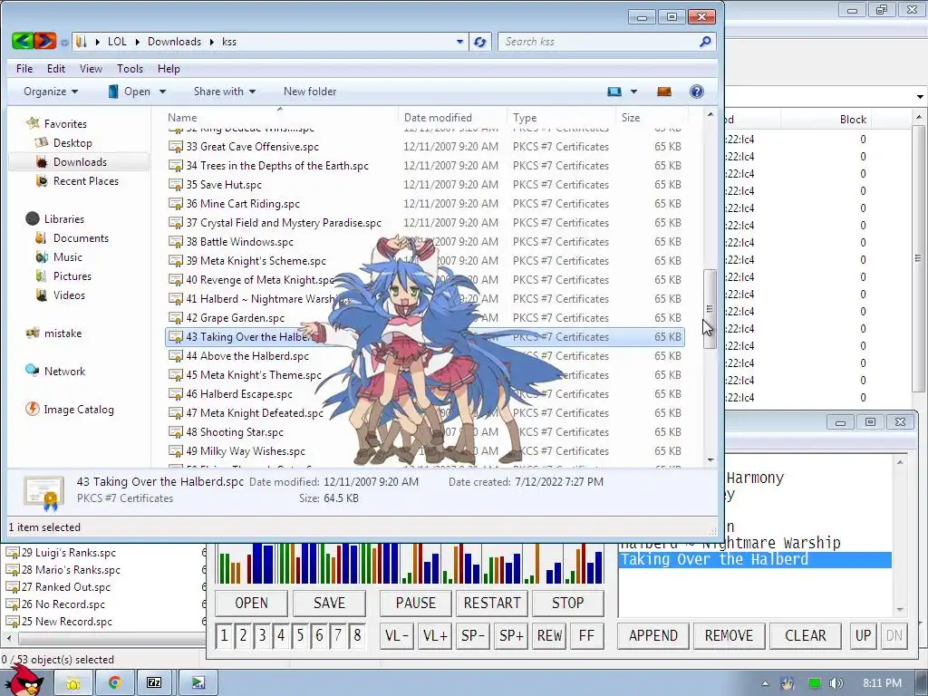
Task: Expand the address bar history dropdown
Action: point(459,42)
